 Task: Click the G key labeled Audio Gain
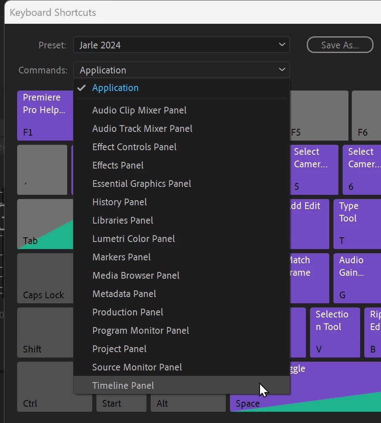pos(357,278)
